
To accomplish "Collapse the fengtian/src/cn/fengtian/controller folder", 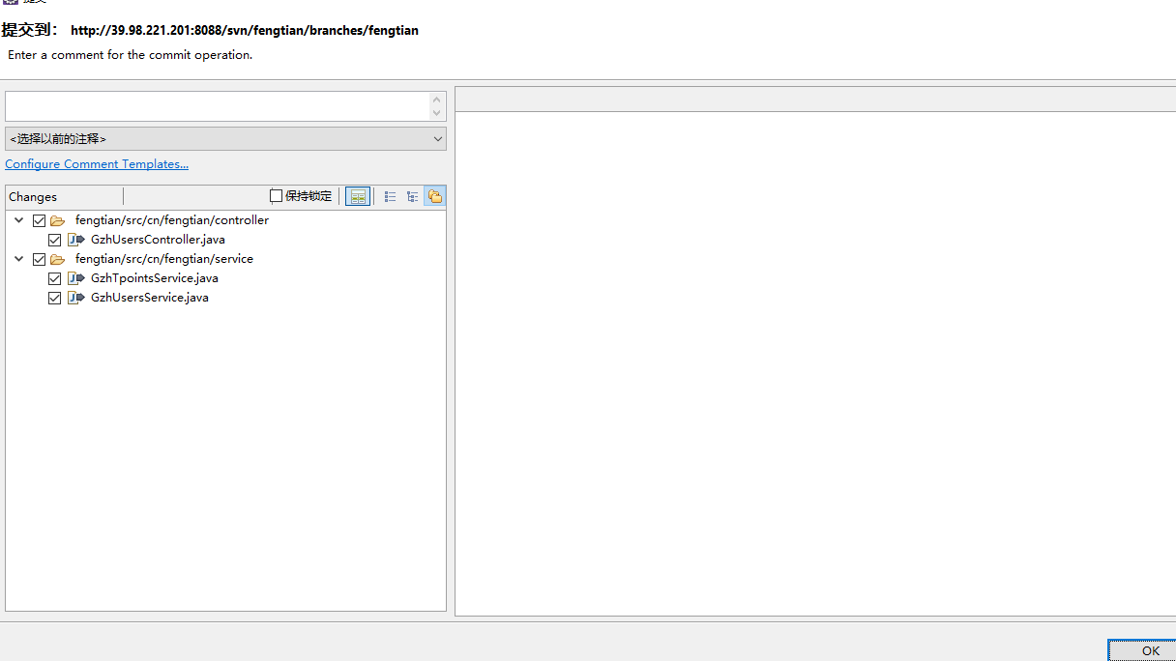I will 18,220.
